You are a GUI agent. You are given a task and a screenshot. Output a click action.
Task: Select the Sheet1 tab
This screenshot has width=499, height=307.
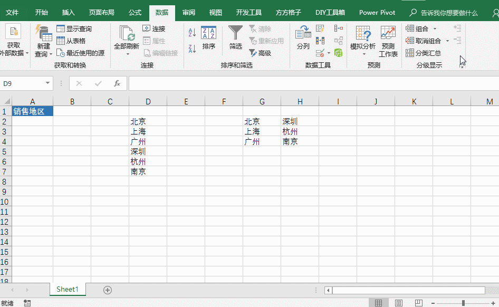click(x=68, y=289)
